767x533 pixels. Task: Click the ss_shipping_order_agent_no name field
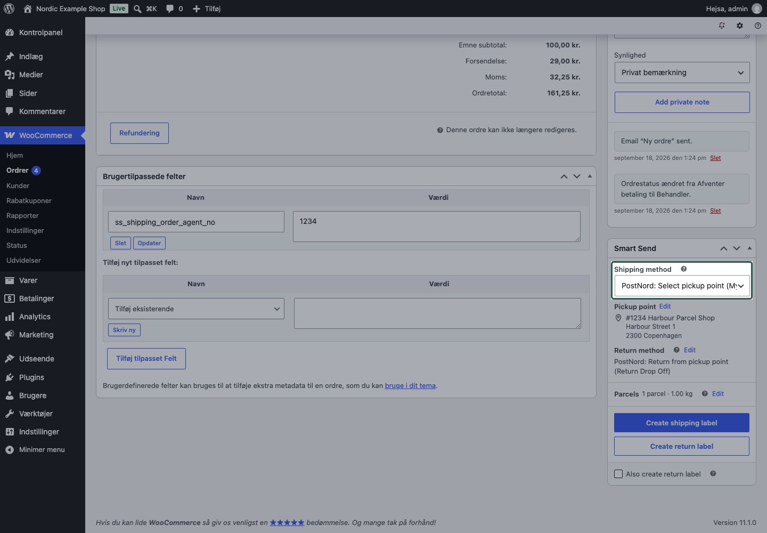point(196,222)
